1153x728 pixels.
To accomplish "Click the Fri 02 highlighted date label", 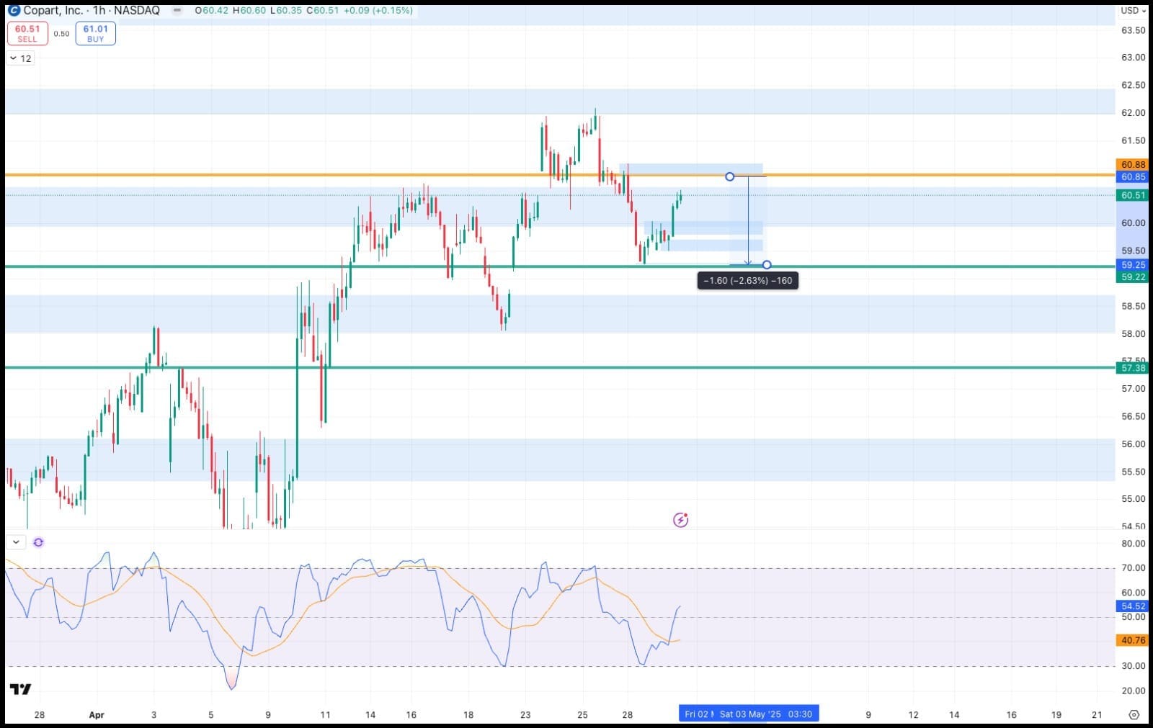I will [x=698, y=714].
